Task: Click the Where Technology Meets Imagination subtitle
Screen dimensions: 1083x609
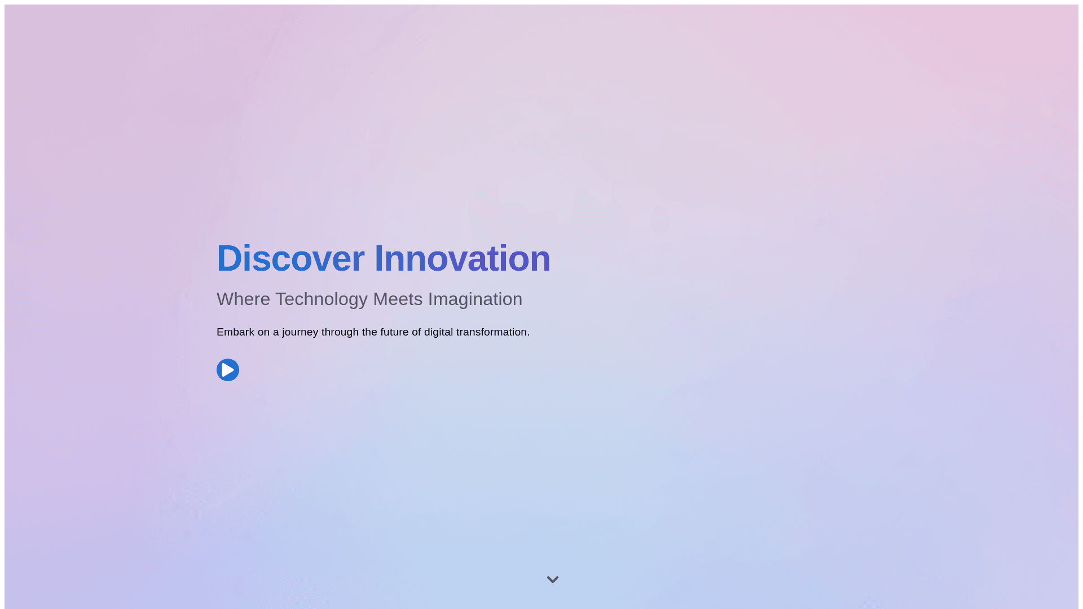Action: click(x=369, y=299)
